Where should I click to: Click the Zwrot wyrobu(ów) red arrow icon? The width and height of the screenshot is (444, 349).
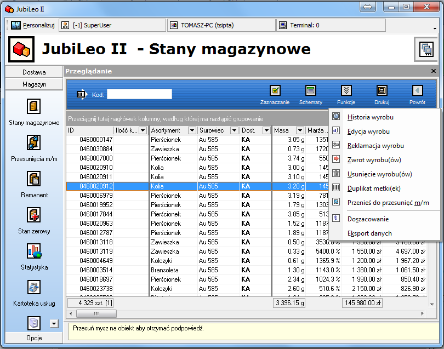pos(336,159)
